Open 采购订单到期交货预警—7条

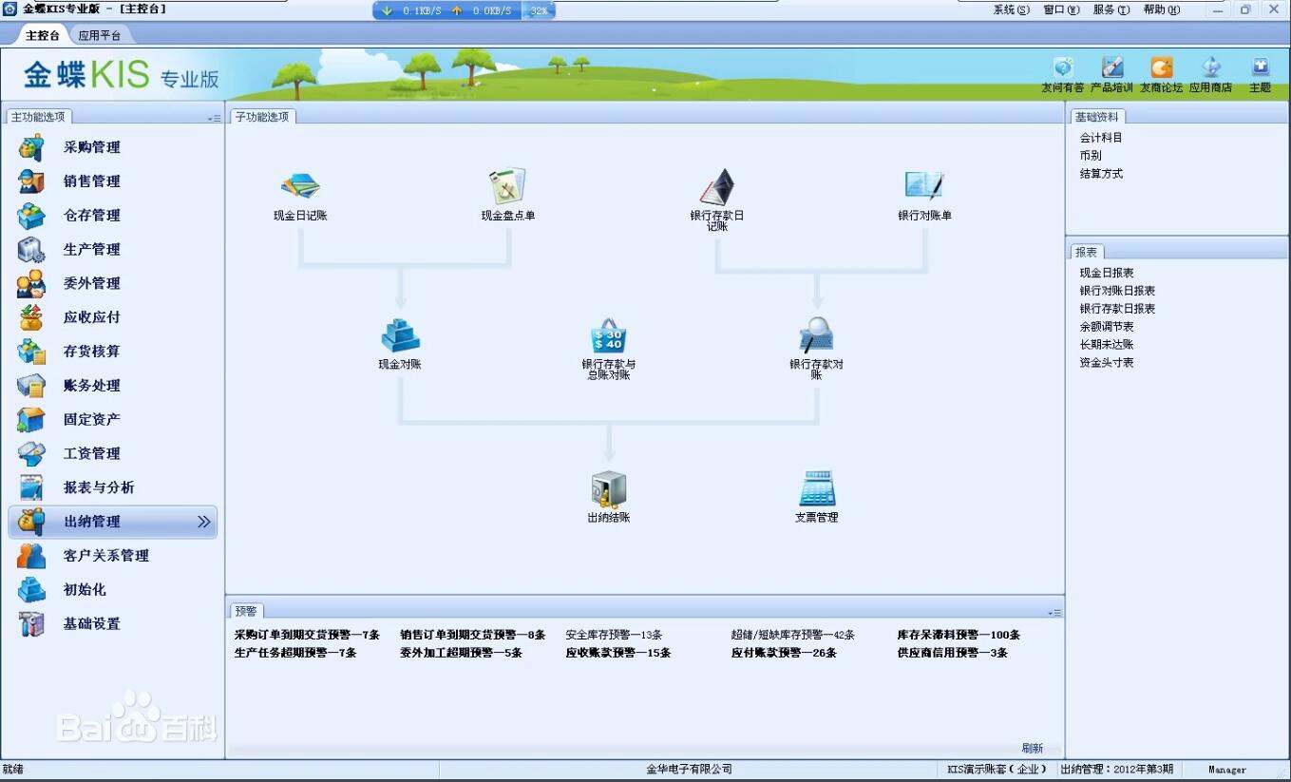pos(307,635)
